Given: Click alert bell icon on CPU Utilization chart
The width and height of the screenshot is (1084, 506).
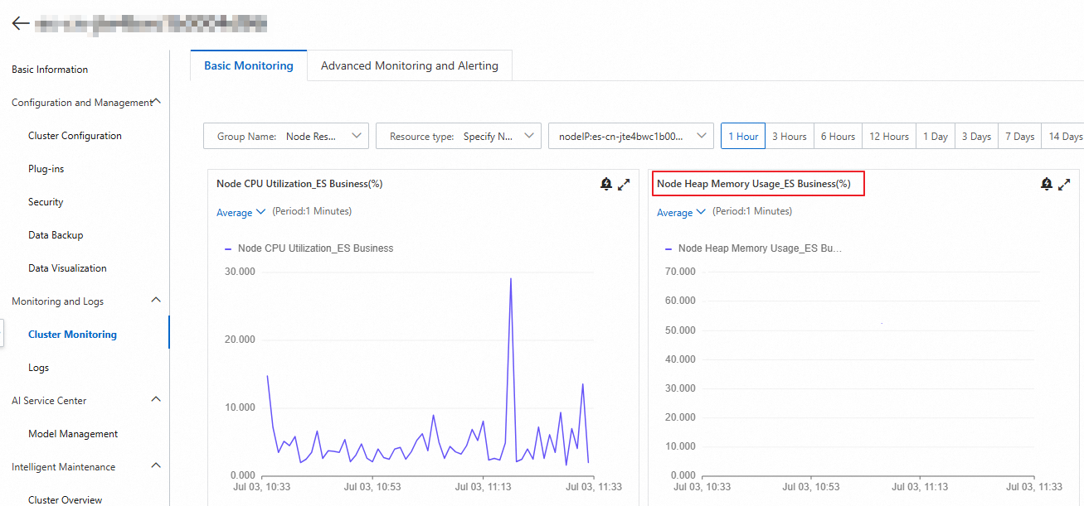Looking at the screenshot, I should [605, 184].
